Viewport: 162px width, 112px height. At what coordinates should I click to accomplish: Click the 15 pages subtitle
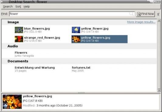tap(21, 71)
